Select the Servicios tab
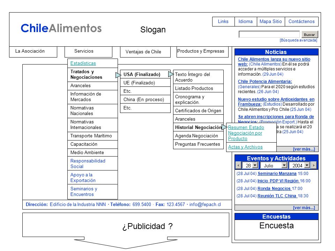Screen dimensions: 335x251 [x=88, y=52]
